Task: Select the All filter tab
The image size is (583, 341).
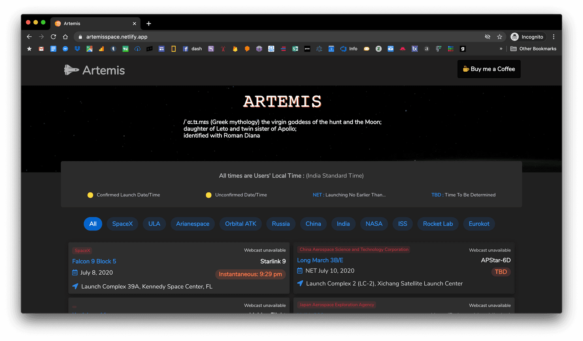Action: (93, 224)
